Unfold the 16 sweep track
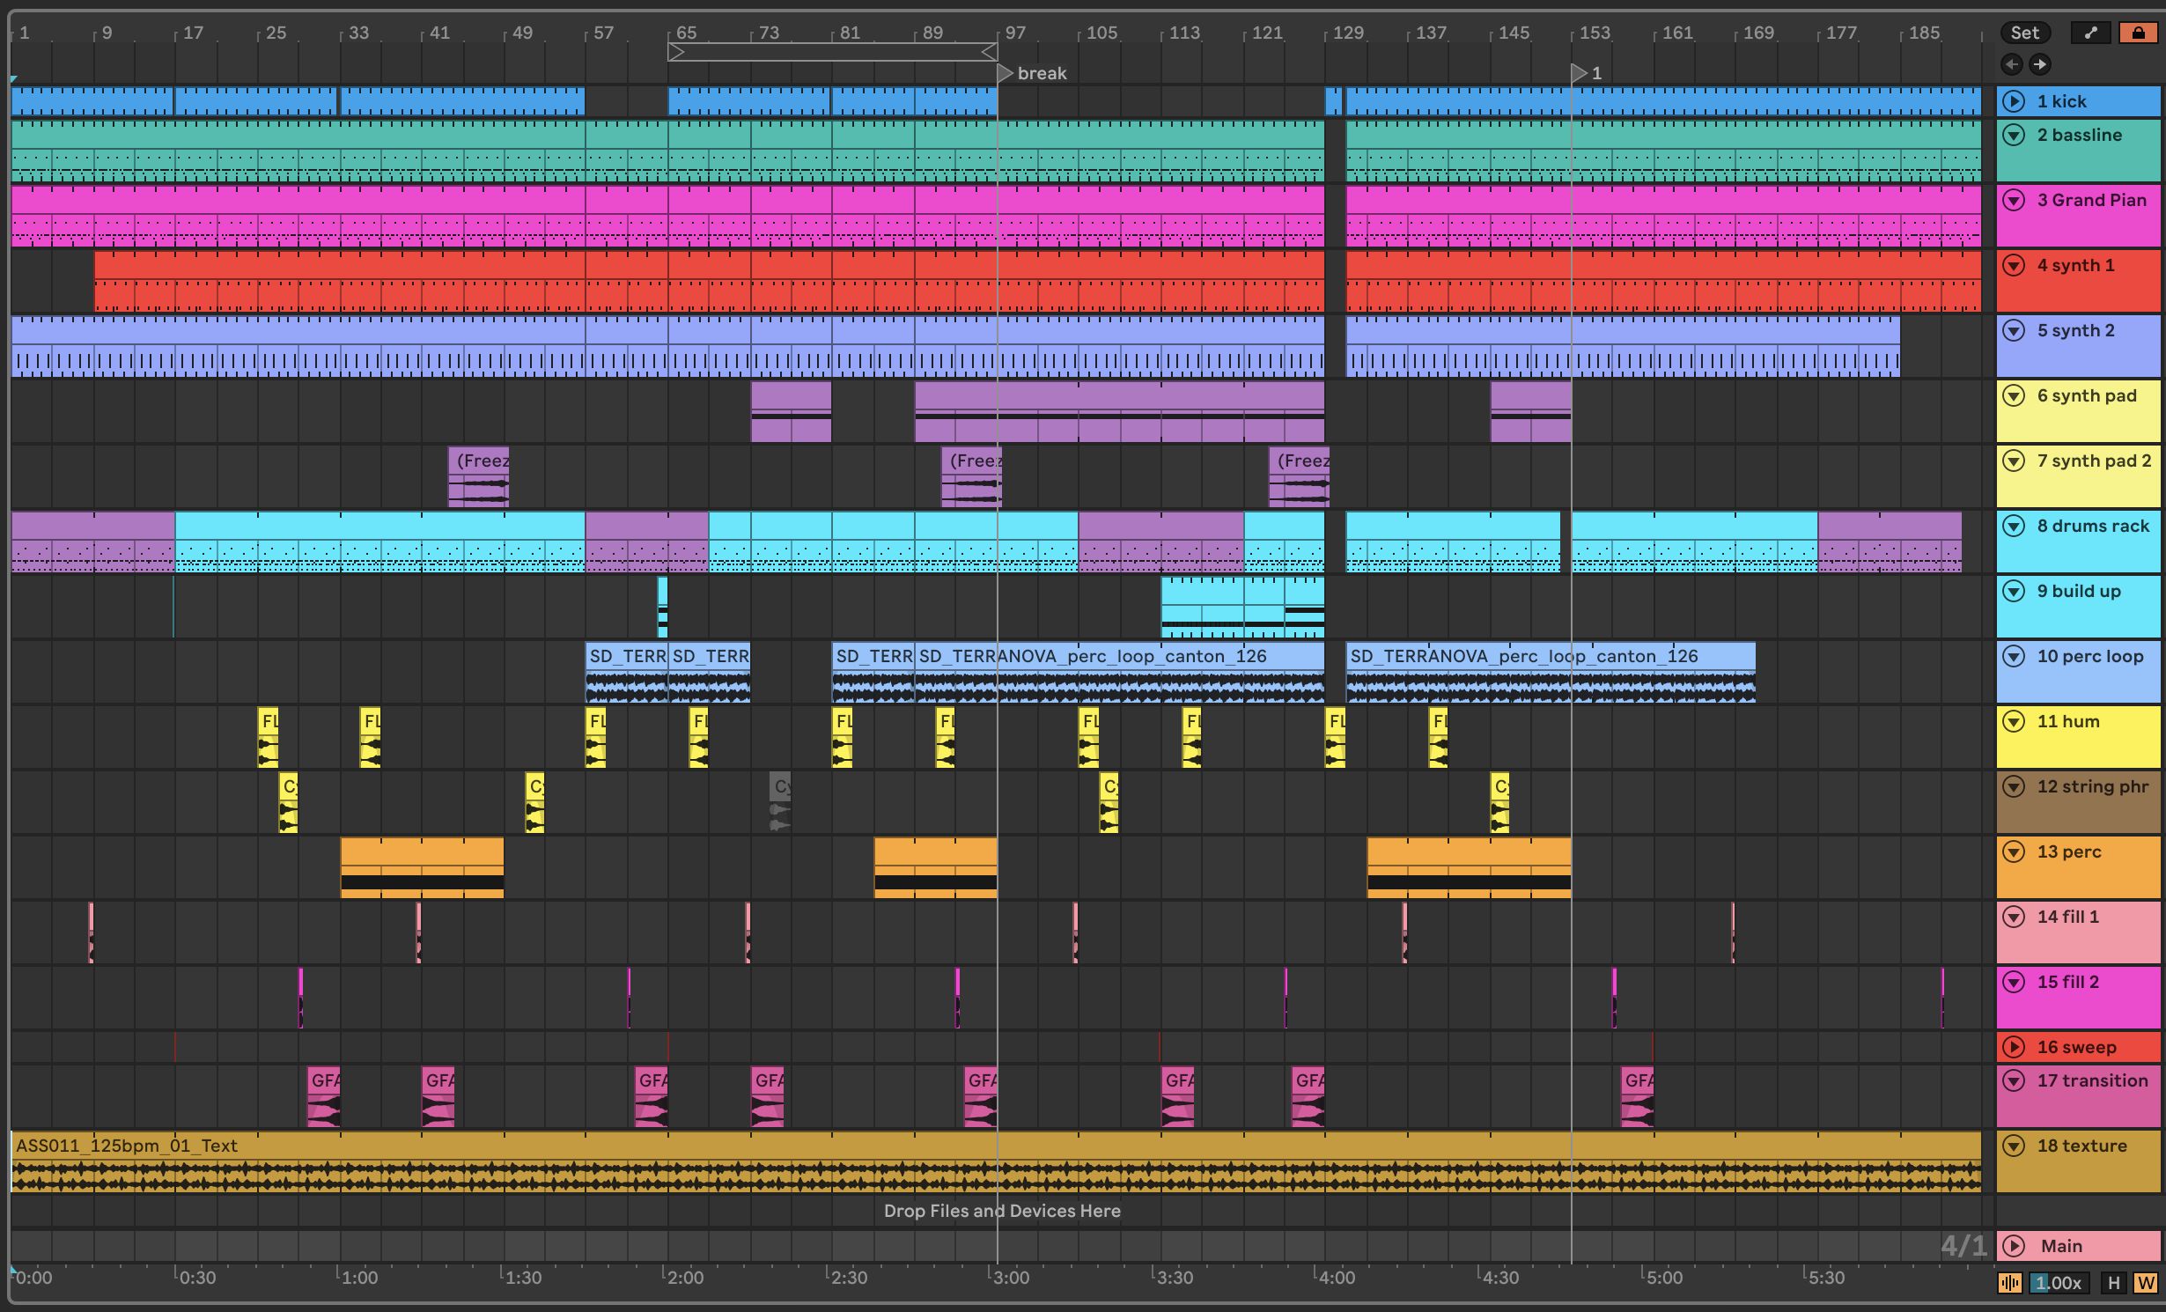 coord(2014,1047)
